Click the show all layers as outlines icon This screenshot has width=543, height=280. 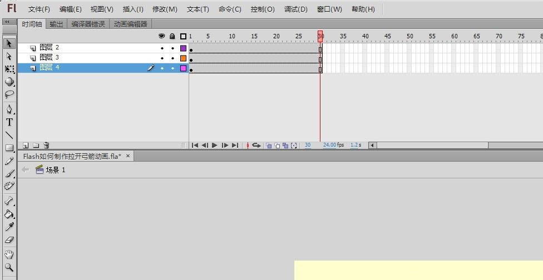click(183, 36)
